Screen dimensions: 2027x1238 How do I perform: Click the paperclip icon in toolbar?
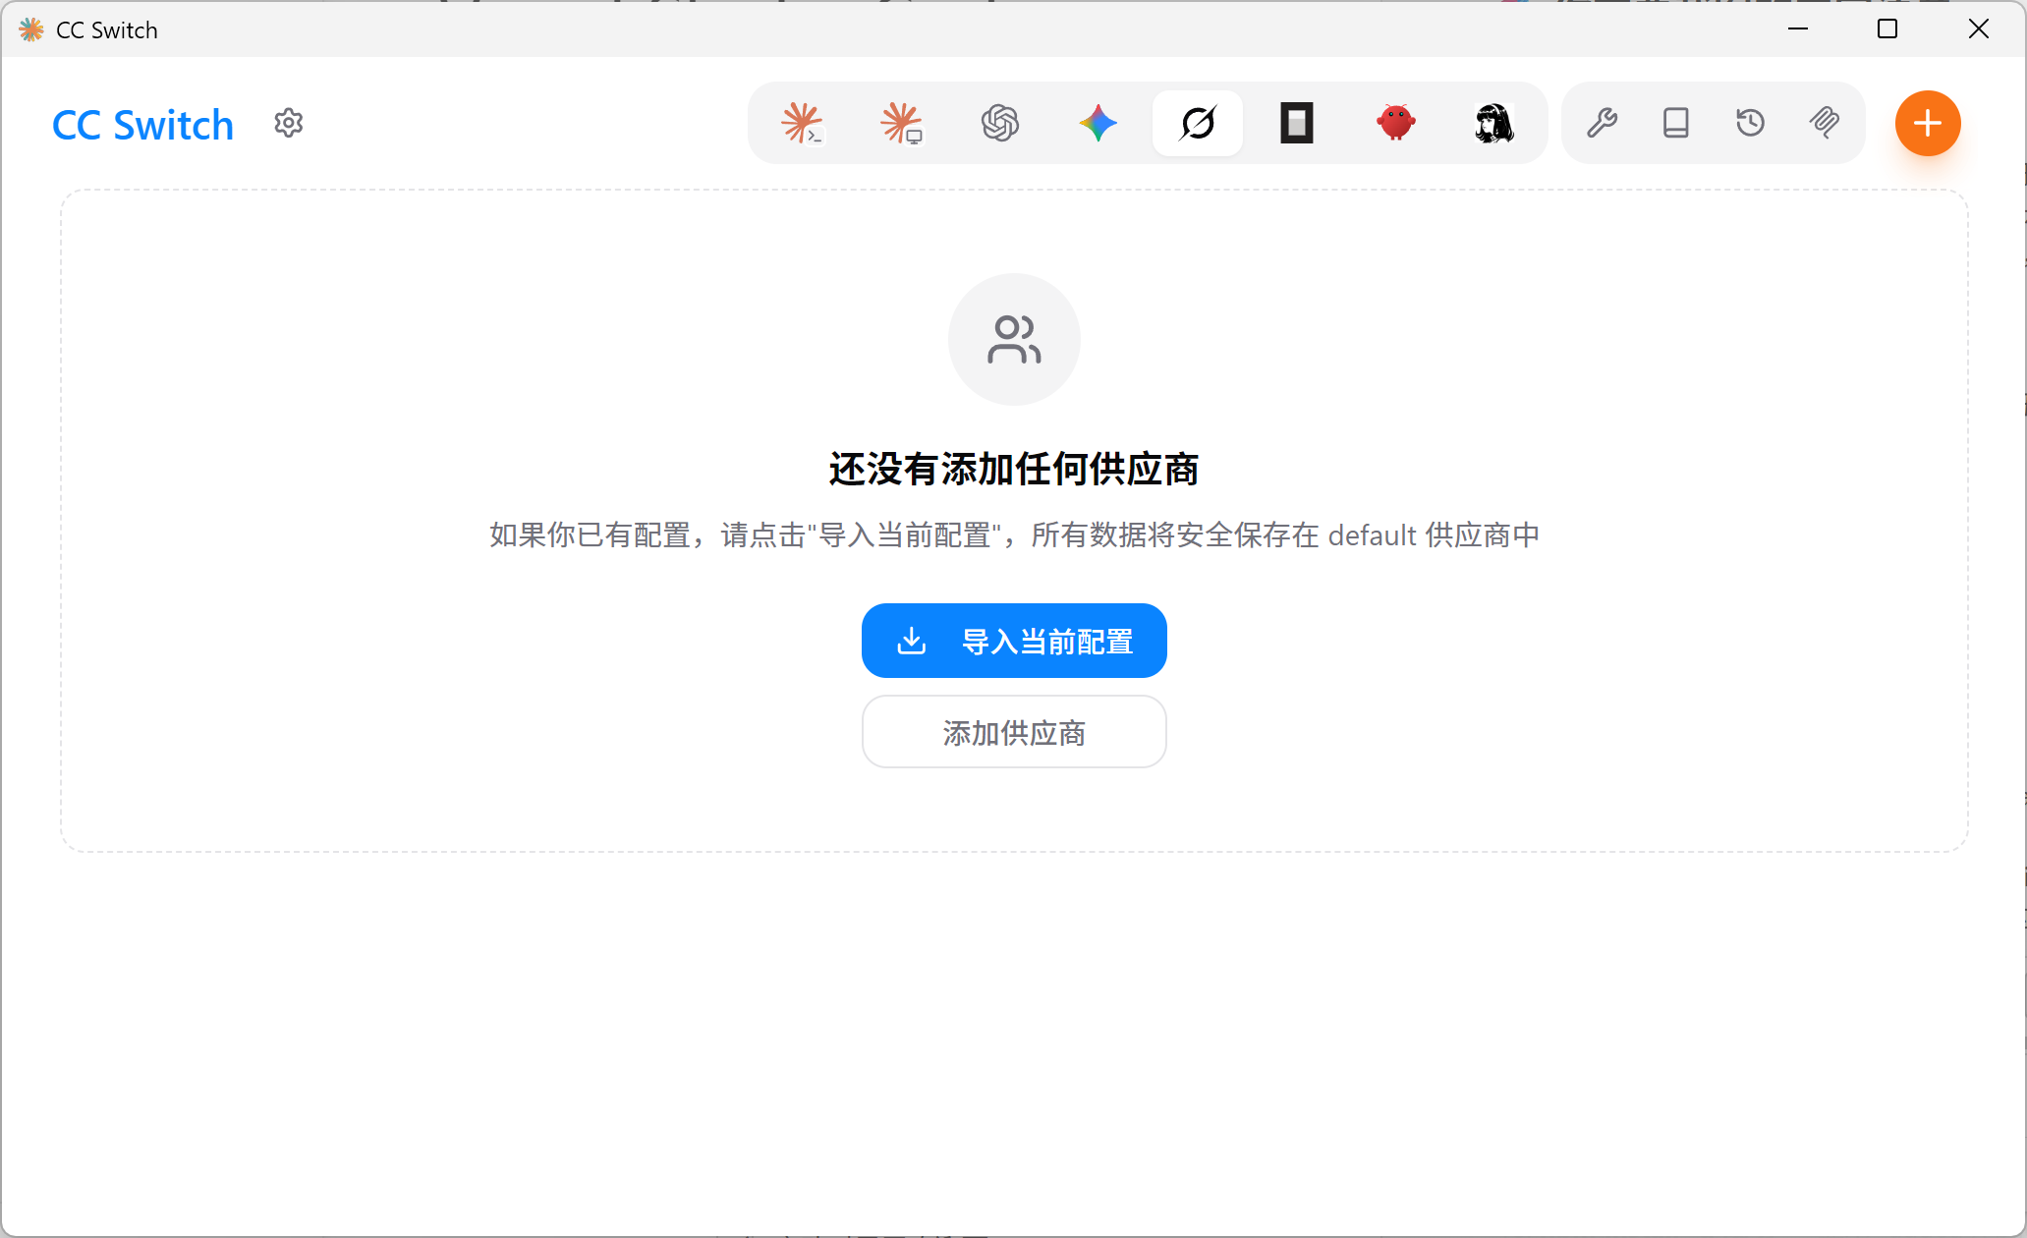coord(1825,124)
